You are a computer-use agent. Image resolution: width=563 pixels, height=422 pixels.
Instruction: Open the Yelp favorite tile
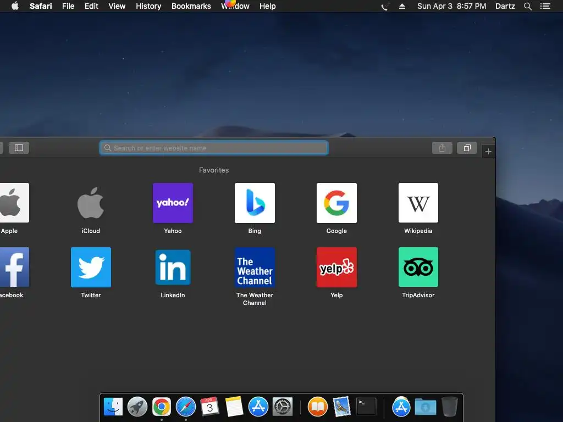(336, 267)
